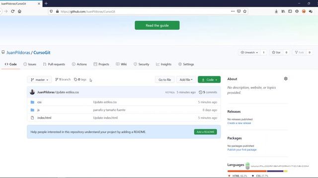View the 0 tags link
318x178 pixels.
80,80
